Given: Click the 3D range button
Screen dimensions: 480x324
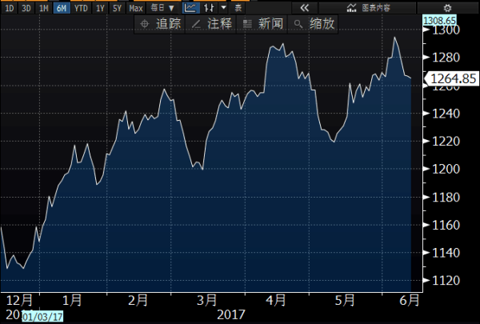Looking at the screenshot, I should click(26, 8).
